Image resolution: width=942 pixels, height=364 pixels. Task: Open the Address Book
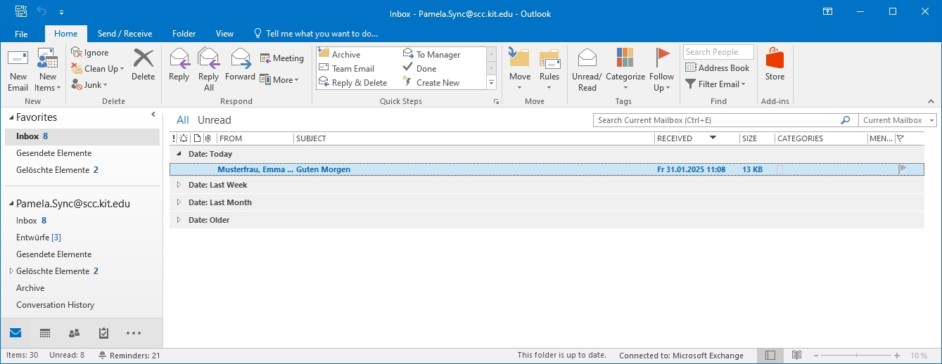717,68
